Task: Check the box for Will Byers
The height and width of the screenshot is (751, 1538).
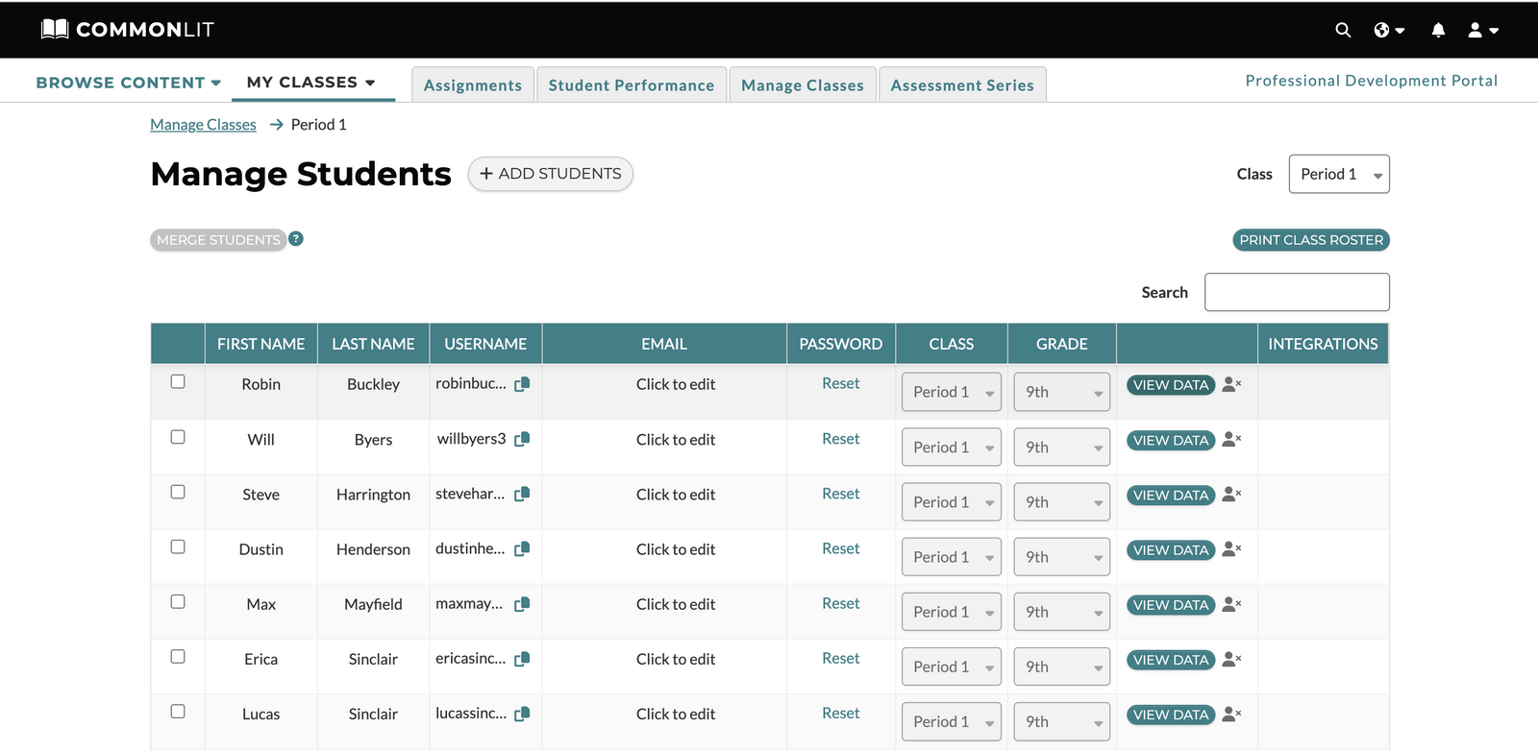Action: (x=178, y=437)
